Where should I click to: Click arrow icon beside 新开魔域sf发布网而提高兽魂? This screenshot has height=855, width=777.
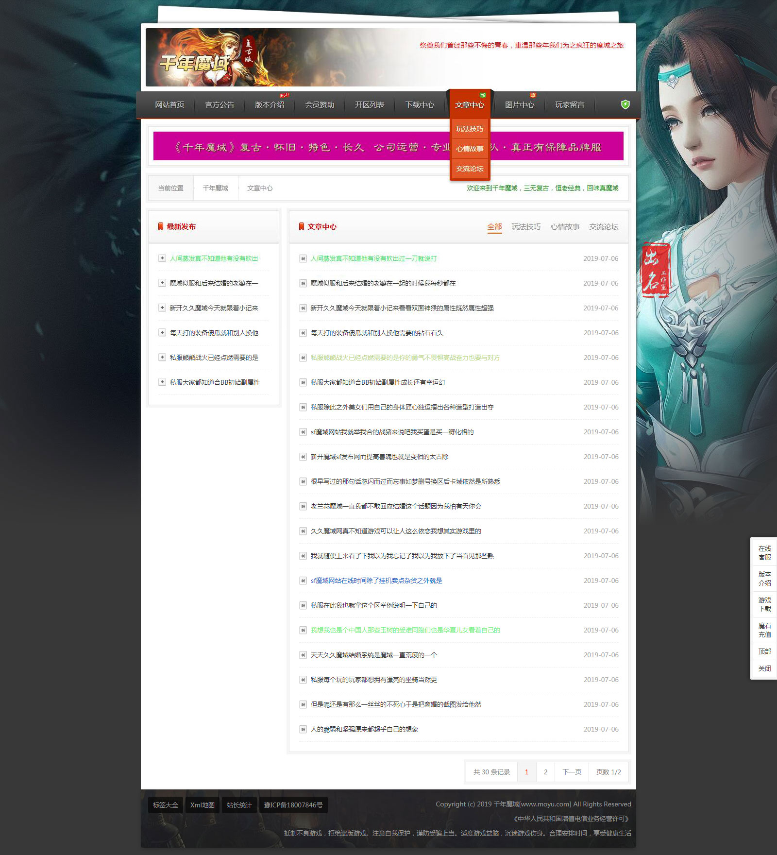pos(303,457)
